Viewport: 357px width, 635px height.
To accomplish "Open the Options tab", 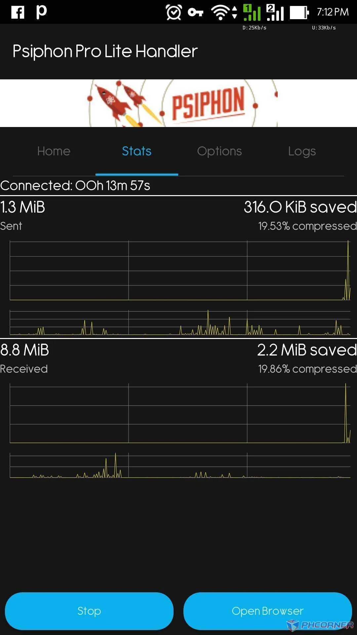I will click(x=219, y=151).
